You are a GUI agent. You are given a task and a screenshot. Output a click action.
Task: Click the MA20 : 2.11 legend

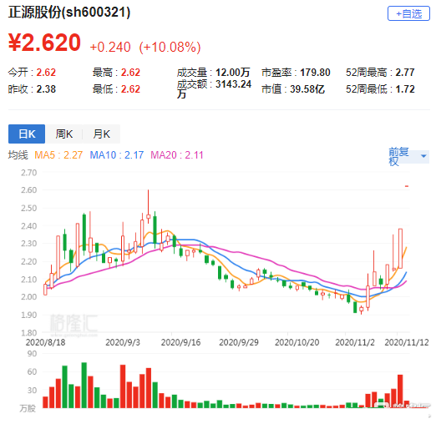177,155
